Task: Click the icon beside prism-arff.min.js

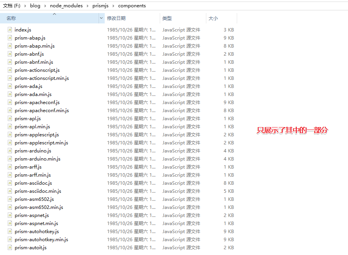Action: click(x=10, y=175)
